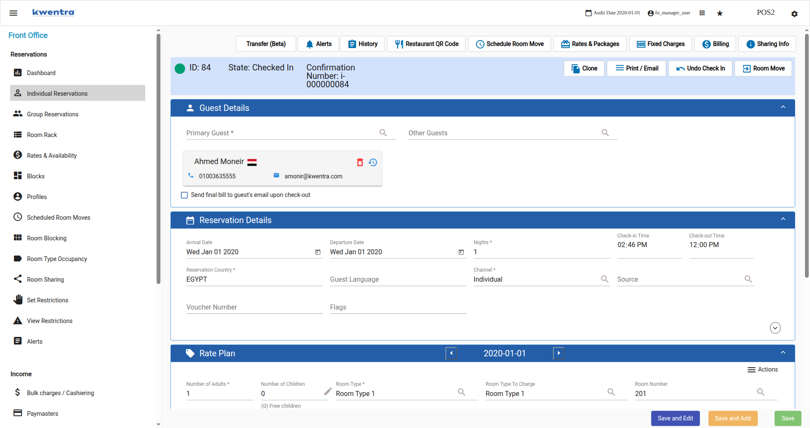Open the Actions menu in Rate Plan
The width and height of the screenshot is (810, 428).
pyautogui.click(x=763, y=369)
